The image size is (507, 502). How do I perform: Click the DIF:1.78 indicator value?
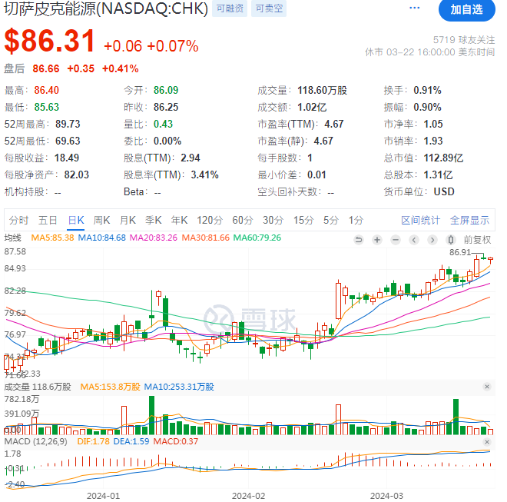(x=94, y=441)
